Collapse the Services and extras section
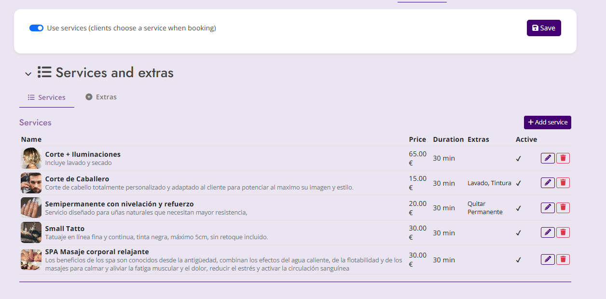 [x=28, y=74]
